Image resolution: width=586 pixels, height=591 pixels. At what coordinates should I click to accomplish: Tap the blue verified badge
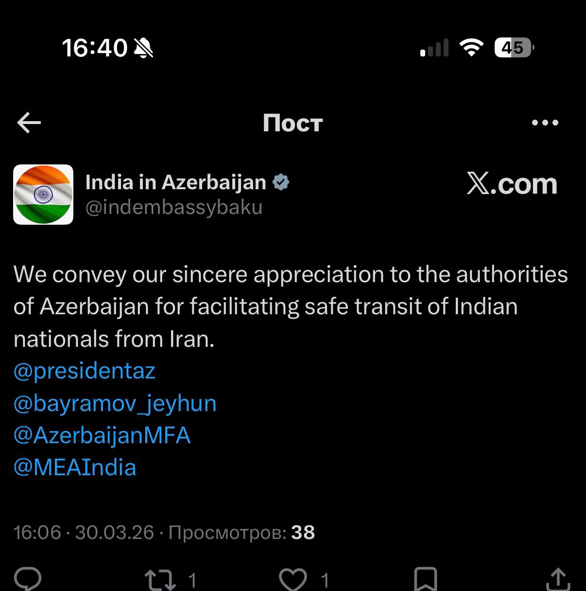281,182
